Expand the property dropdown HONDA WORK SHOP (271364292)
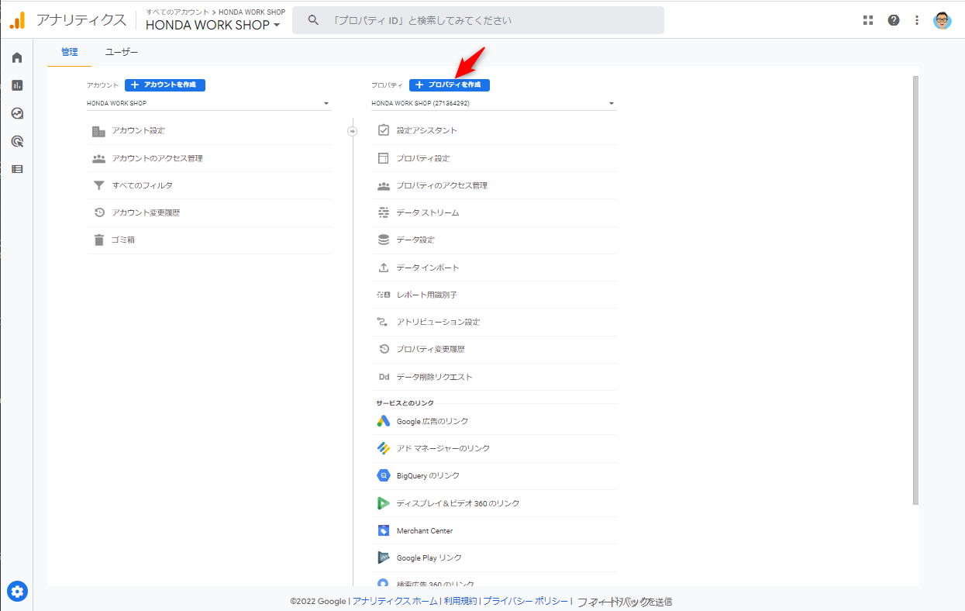965x611 pixels. pos(494,103)
